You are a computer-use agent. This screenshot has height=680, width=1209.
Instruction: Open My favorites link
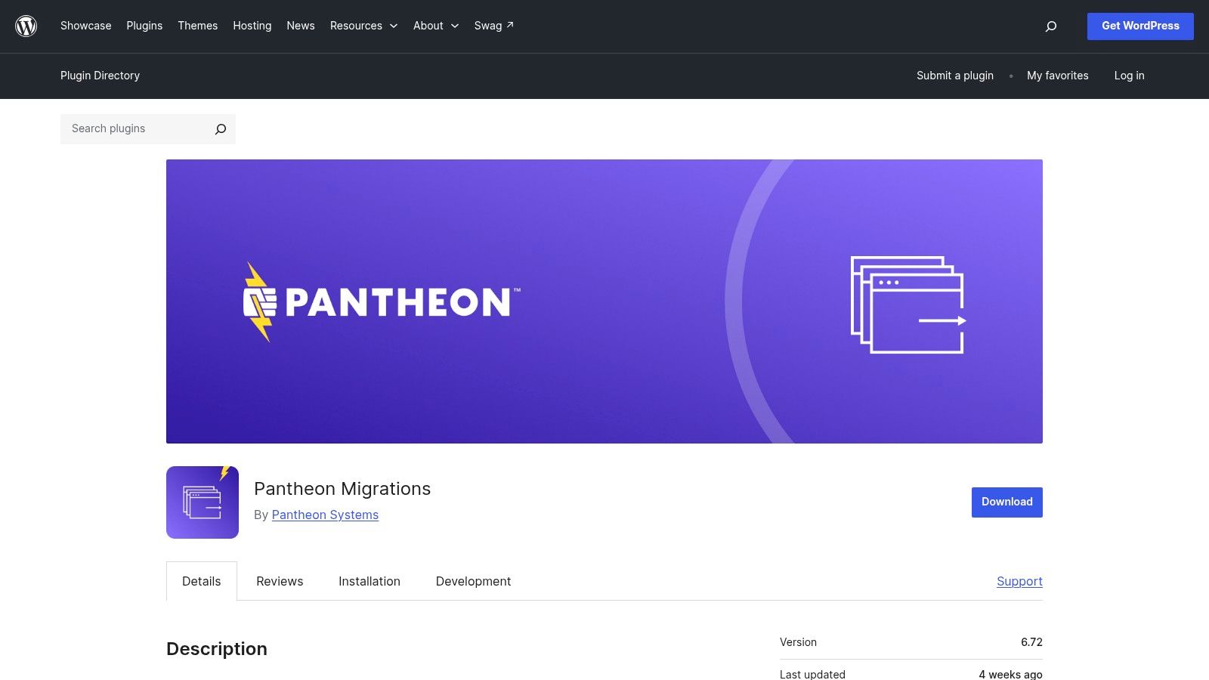[x=1058, y=76]
